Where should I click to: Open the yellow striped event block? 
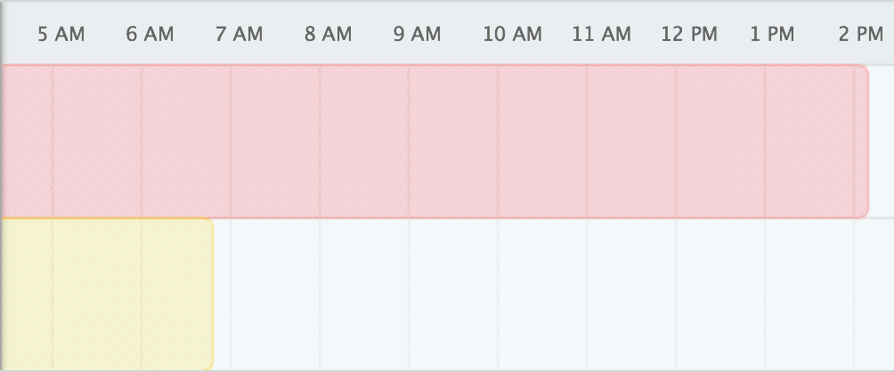(x=106, y=294)
